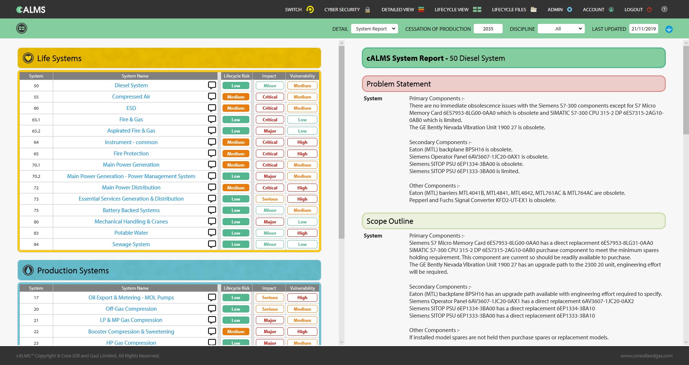Toggle the Switch option in top bar
The width and height of the screenshot is (689, 365).
coord(299,9)
